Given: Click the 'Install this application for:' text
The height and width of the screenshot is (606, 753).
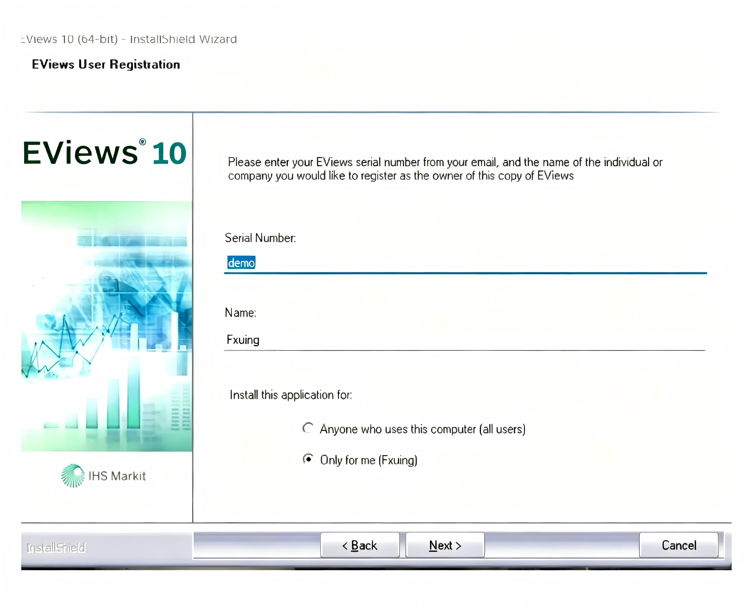Looking at the screenshot, I should point(291,395).
